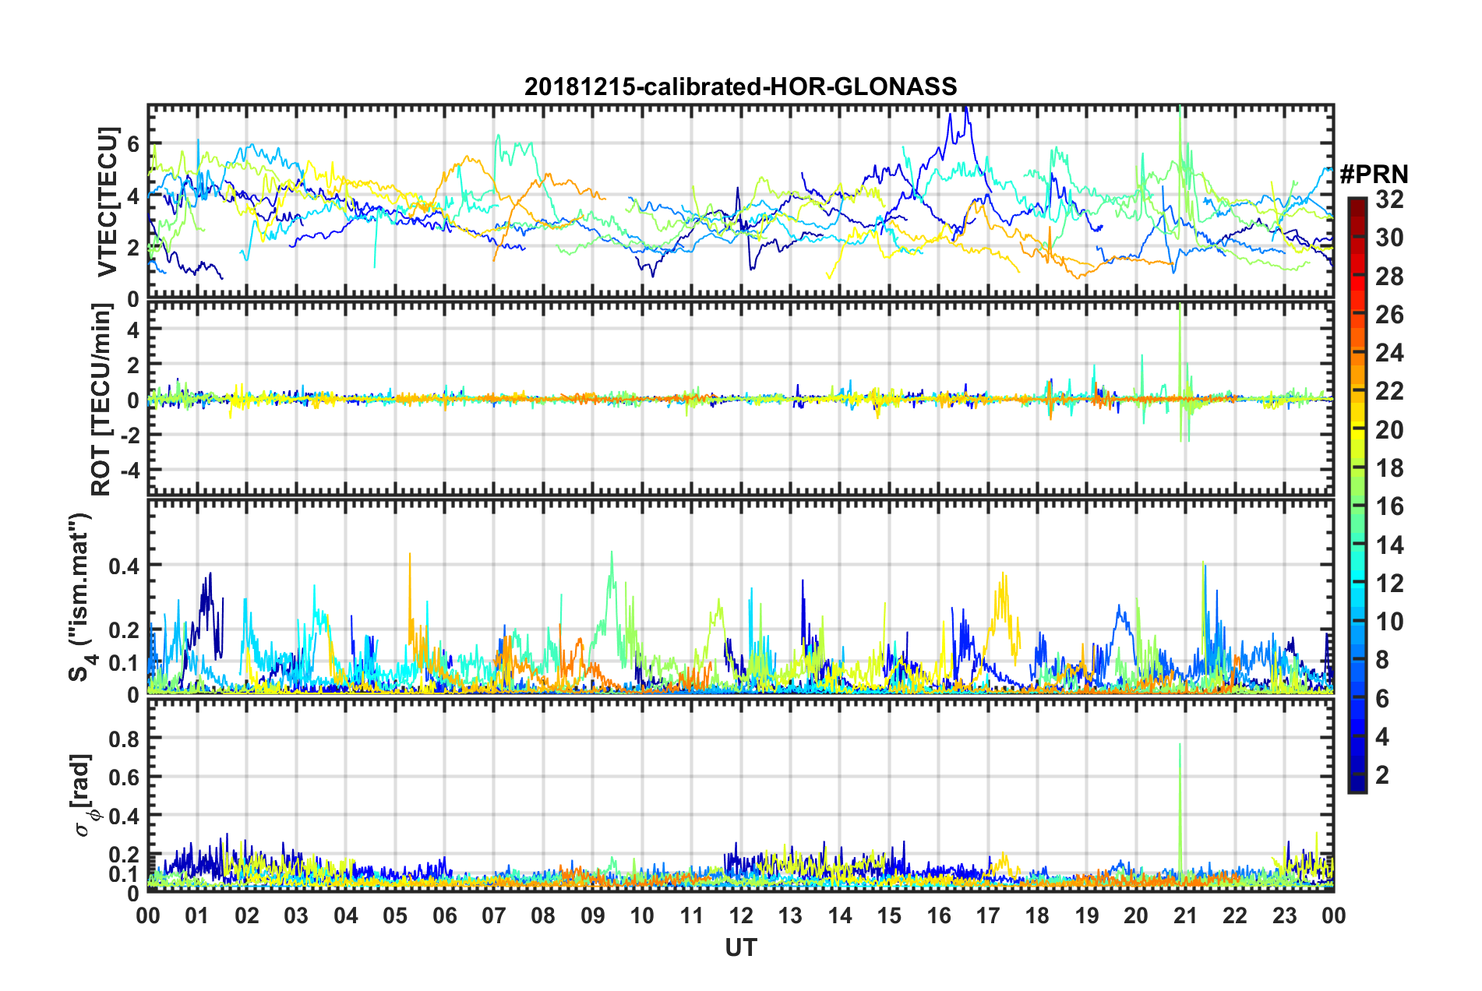Click the S4 ("ism.mat") axis label
The height and width of the screenshot is (991, 1482).
pyautogui.click(x=81, y=597)
